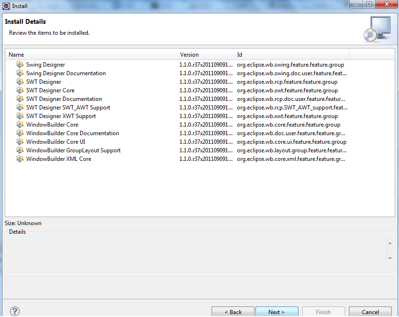
Task: Proceed with the Next button
Action: point(277,312)
